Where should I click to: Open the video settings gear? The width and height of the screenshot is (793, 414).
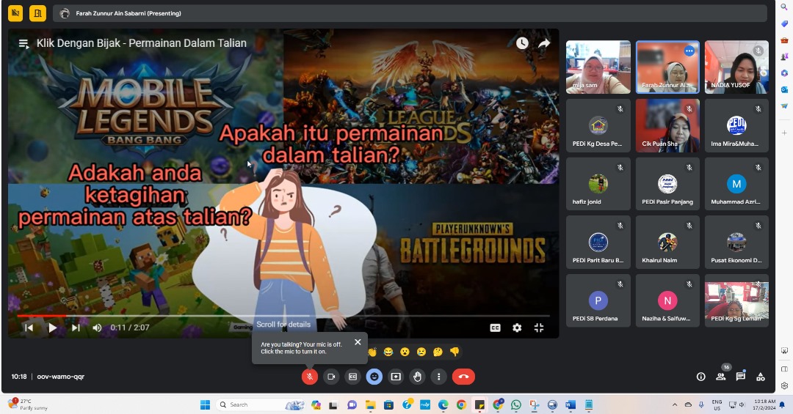517,328
